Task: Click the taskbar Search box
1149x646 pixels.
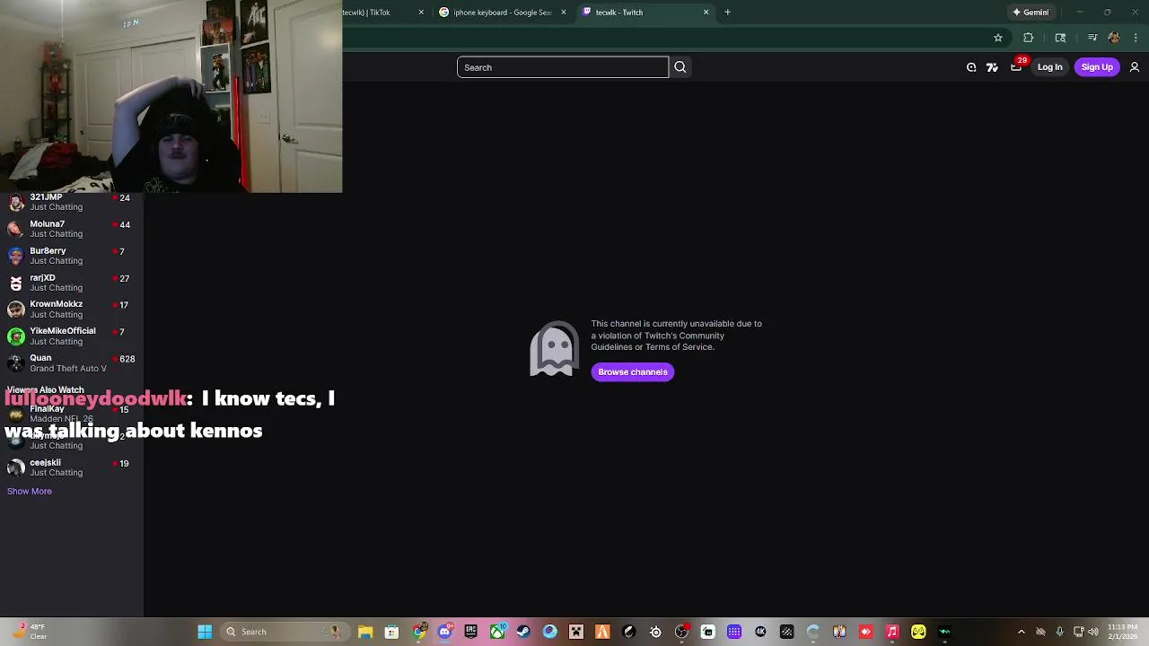Action: click(285, 632)
